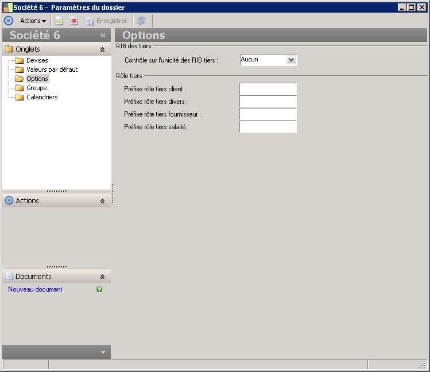The image size is (430, 372).
Task: Click the Onglets header folder icon
Action: pos(9,49)
